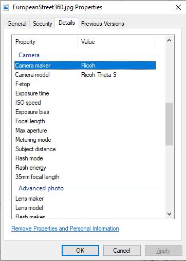Click the scroll up arrow in details list

pyautogui.click(x=169, y=41)
